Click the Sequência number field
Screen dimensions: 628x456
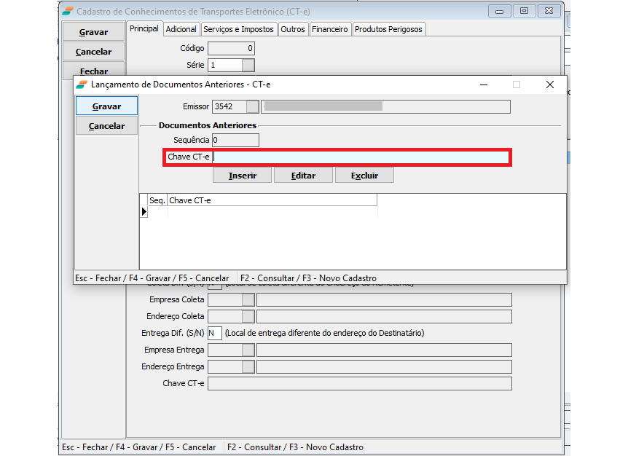[x=235, y=140]
